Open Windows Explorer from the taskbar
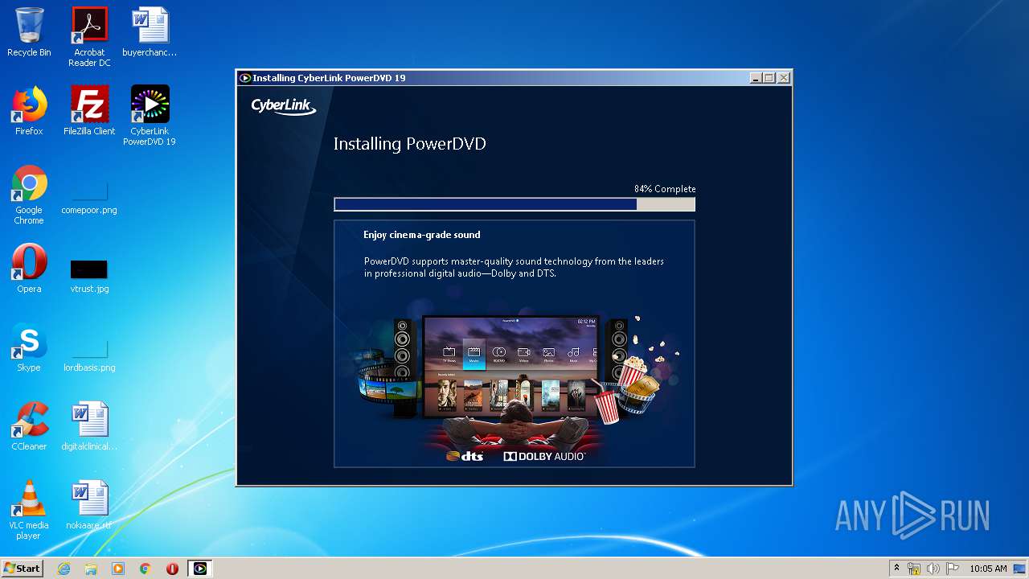Image resolution: width=1029 pixels, height=579 pixels. (x=91, y=569)
